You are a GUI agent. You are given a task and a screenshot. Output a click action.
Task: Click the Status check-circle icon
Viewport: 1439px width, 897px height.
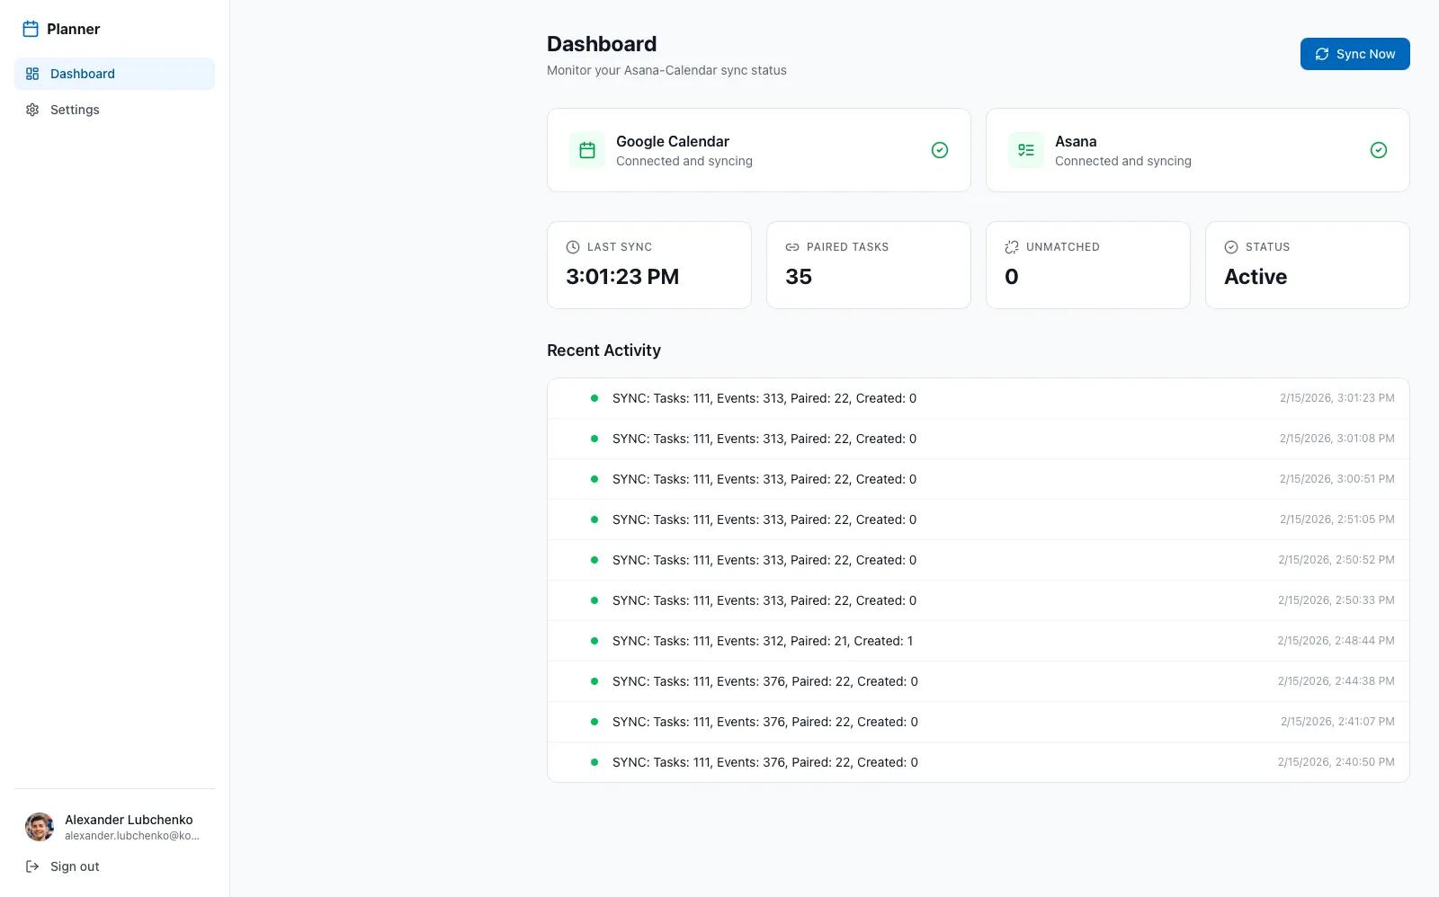point(1231,247)
